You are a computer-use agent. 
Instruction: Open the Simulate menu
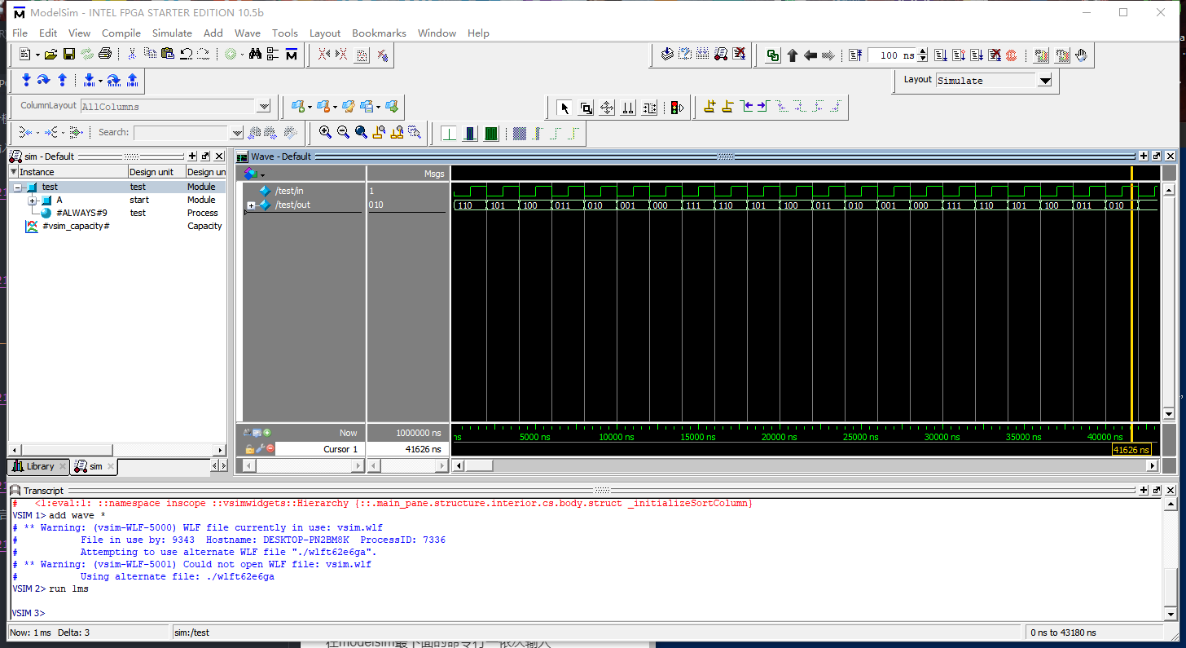(172, 33)
